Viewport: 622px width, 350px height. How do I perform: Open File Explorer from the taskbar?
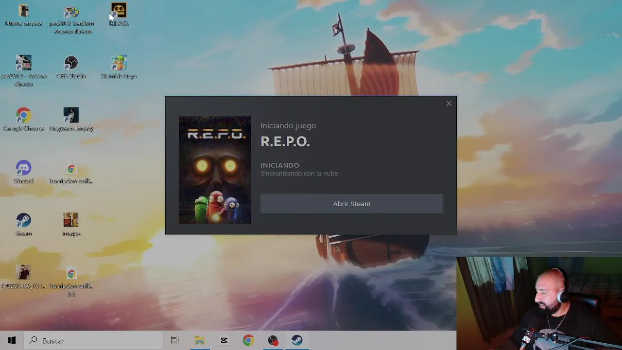(199, 340)
